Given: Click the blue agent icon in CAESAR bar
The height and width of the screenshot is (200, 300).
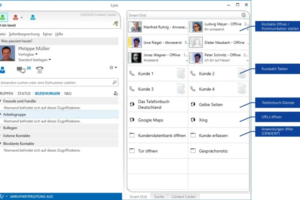Looking at the screenshot, I should click(33, 17).
